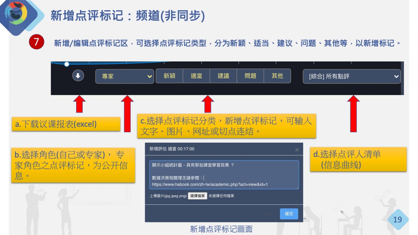
Task: Close the 新增評估 dialog with X
Action: (297, 150)
